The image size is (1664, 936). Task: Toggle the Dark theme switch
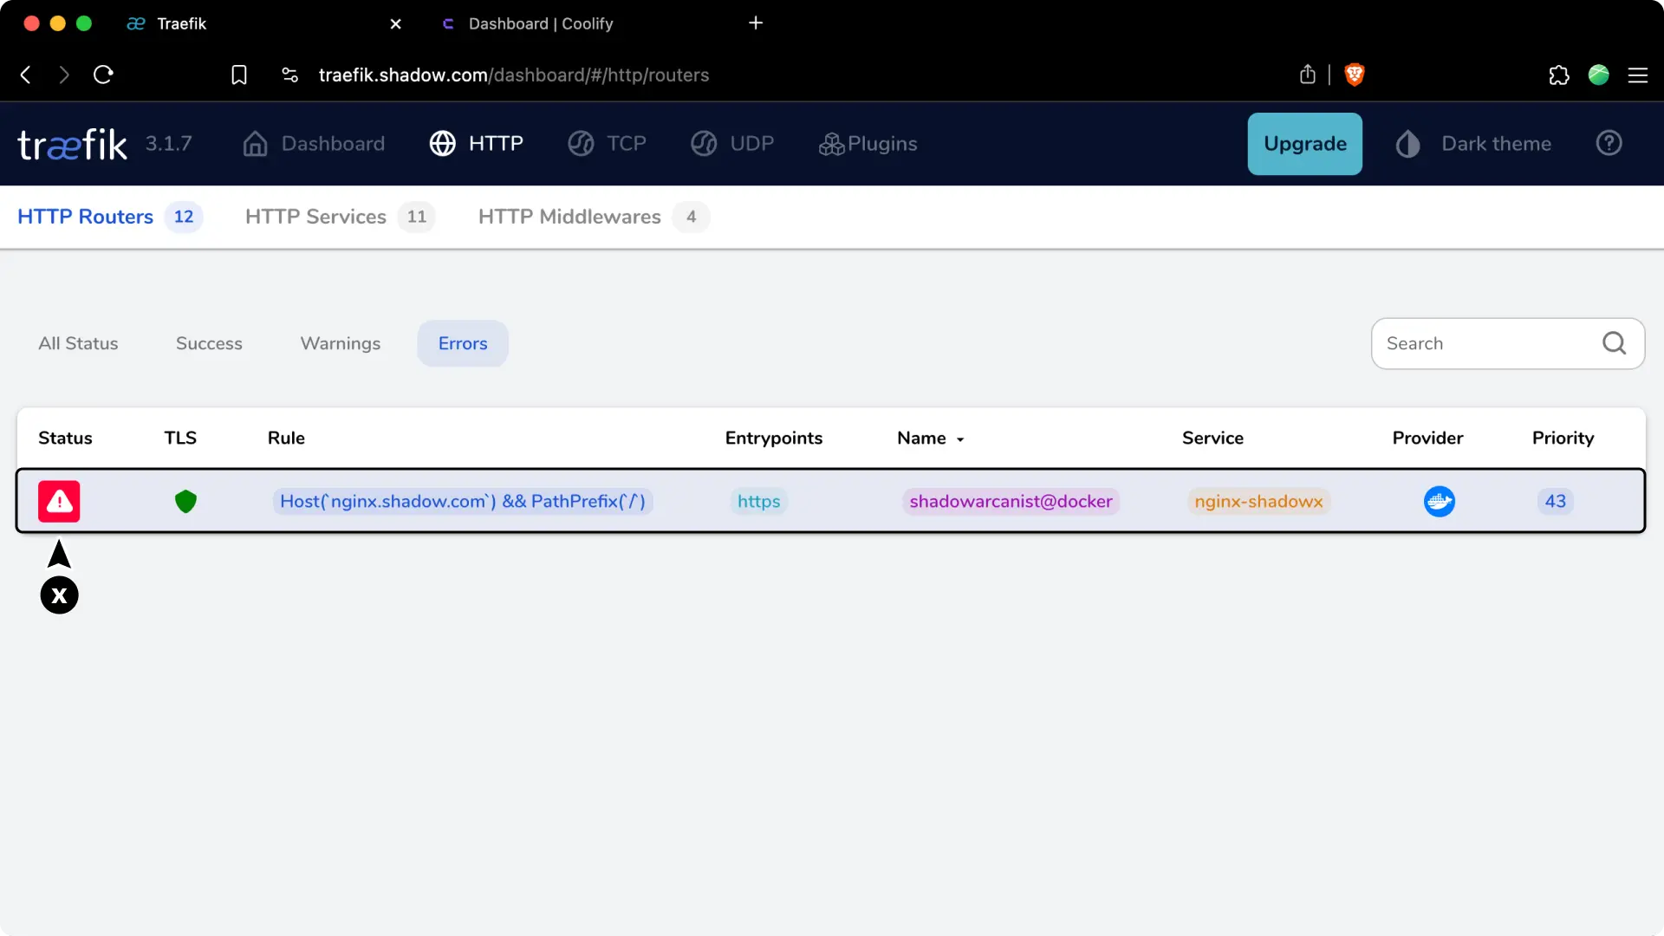coord(1473,144)
